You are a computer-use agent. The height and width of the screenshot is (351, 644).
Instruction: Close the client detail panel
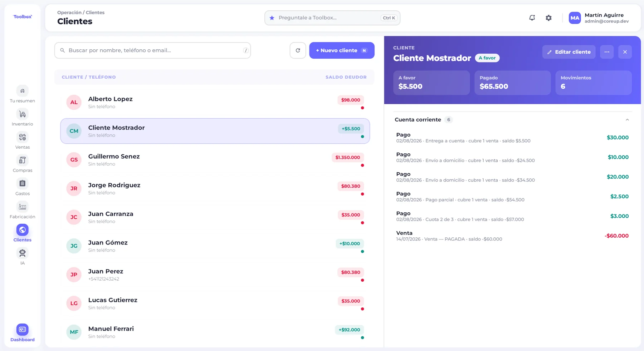(625, 52)
